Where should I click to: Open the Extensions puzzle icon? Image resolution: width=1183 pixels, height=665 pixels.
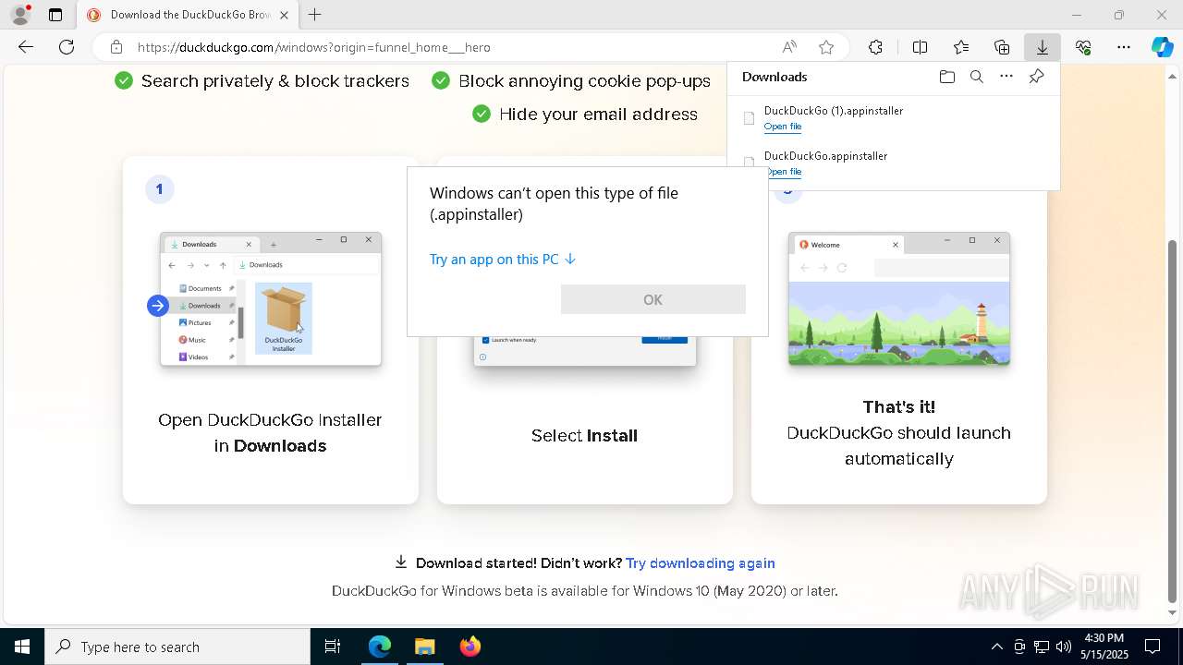pyautogui.click(x=875, y=47)
